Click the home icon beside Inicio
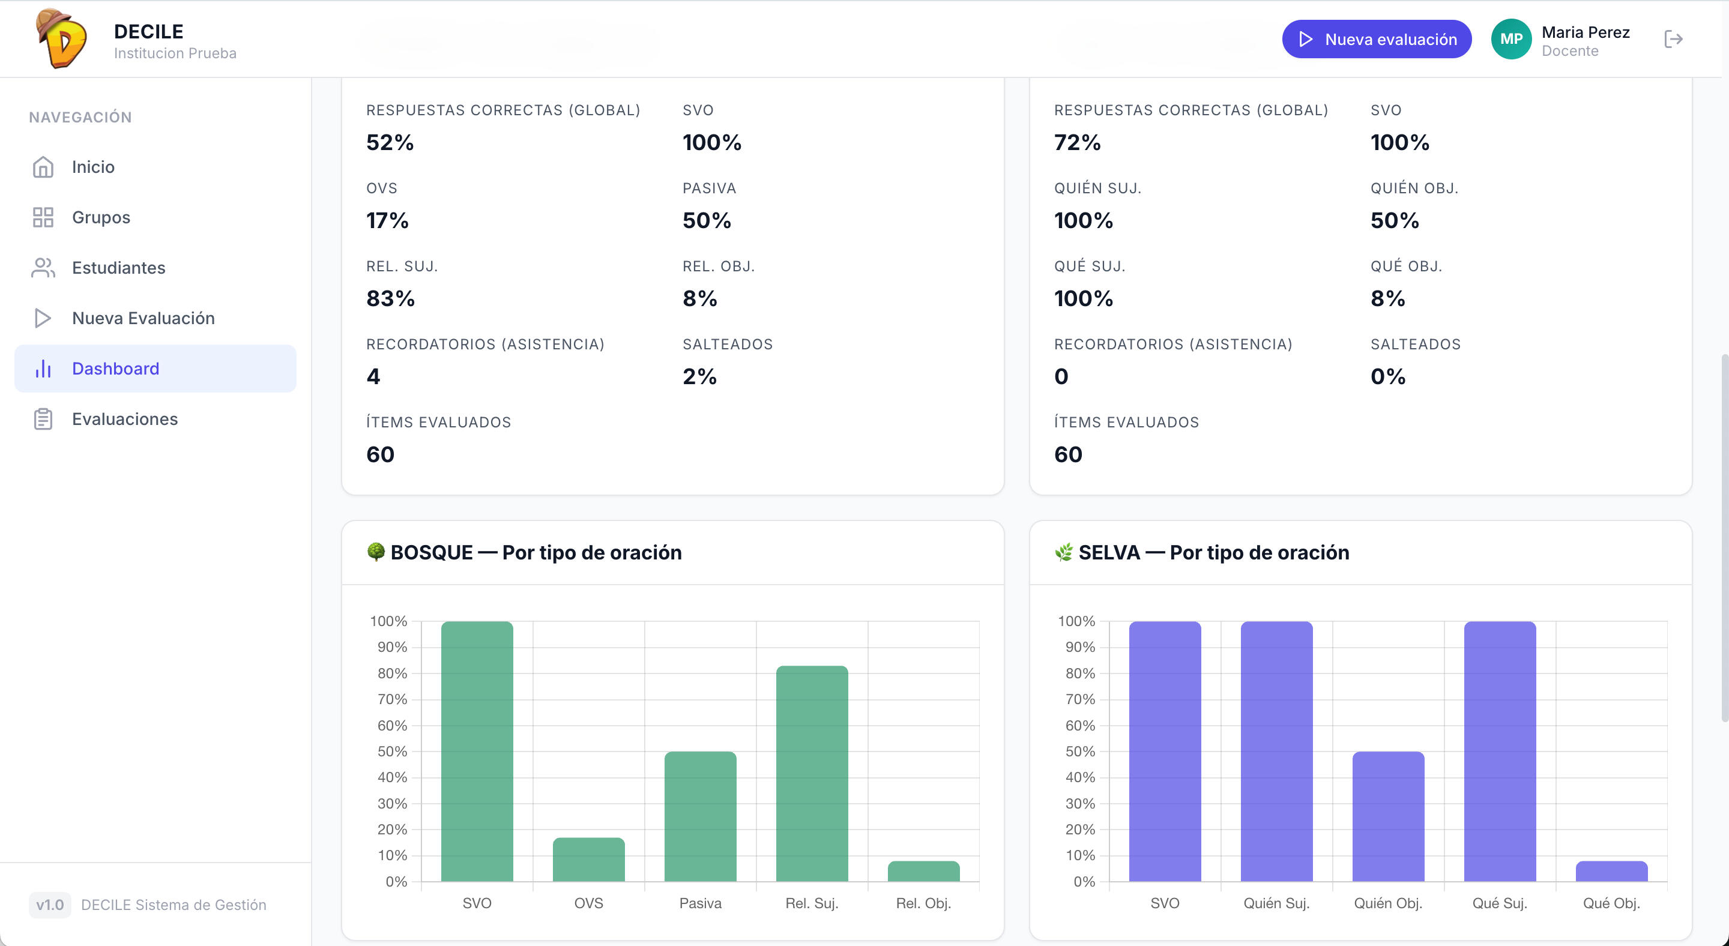Screen dimensions: 1729x946 [x=43, y=167]
